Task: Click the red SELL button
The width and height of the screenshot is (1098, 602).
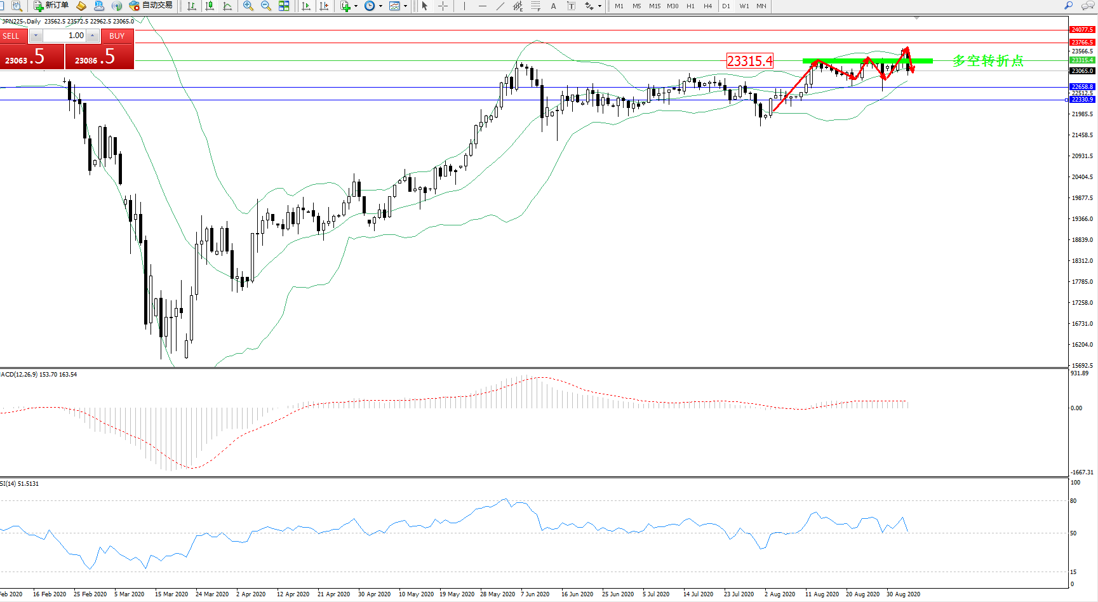Action: 13,36
